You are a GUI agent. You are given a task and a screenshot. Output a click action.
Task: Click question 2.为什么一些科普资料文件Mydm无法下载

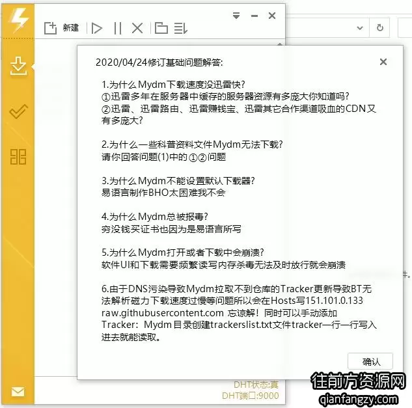pos(192,144)
